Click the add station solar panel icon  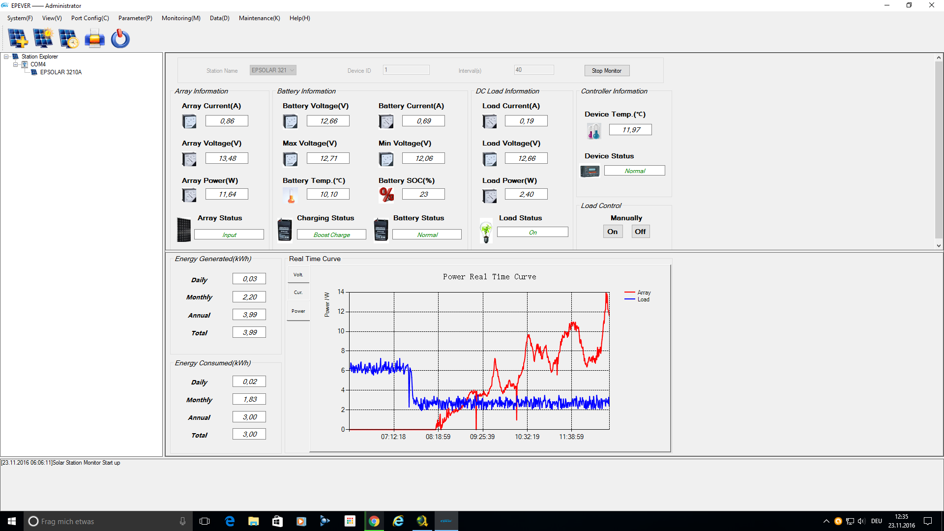click(x=18, y=38)
